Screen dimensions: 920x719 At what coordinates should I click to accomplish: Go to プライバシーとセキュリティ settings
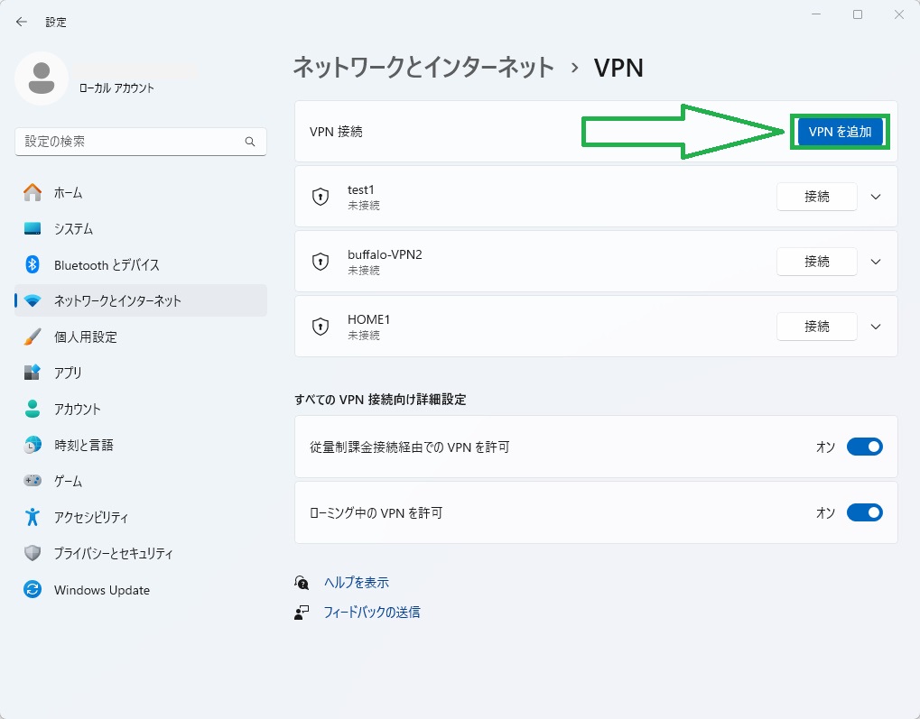click(113, 553)
